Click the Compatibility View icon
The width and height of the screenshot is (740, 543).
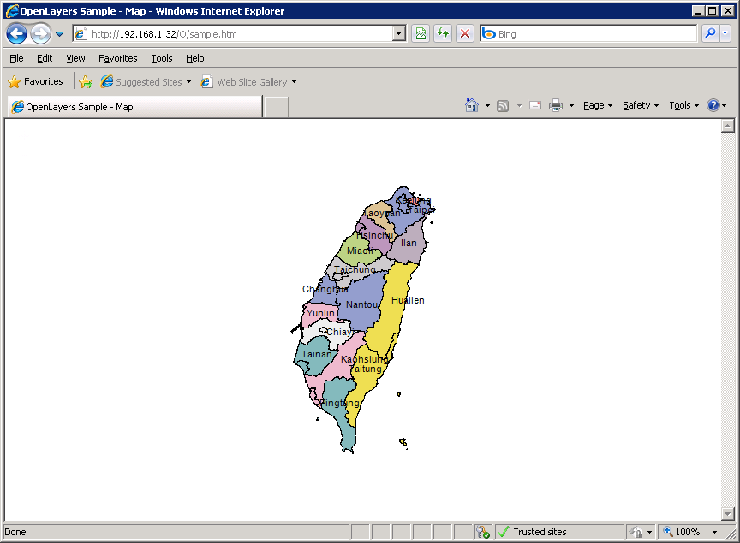[x=421, y=34]
